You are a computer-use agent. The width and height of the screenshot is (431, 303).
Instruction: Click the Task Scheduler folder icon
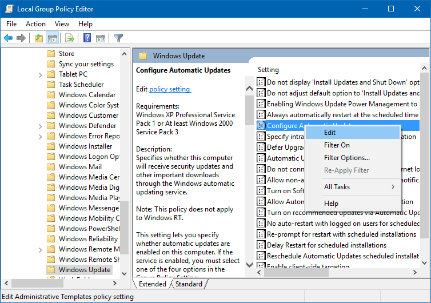pos(51,85)
